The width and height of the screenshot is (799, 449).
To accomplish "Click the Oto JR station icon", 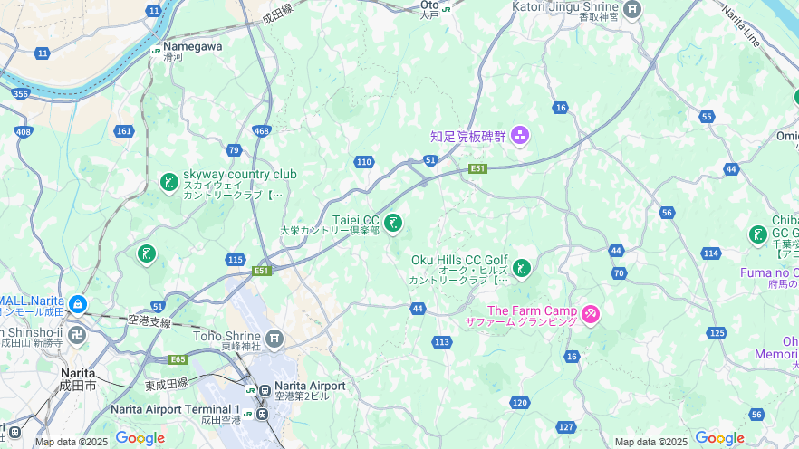I will click(x=446, y=9).
